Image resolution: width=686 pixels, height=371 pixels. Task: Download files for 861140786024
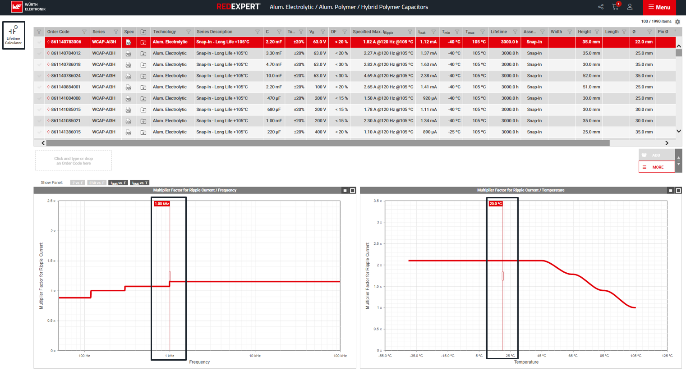(x=143, y=76)
